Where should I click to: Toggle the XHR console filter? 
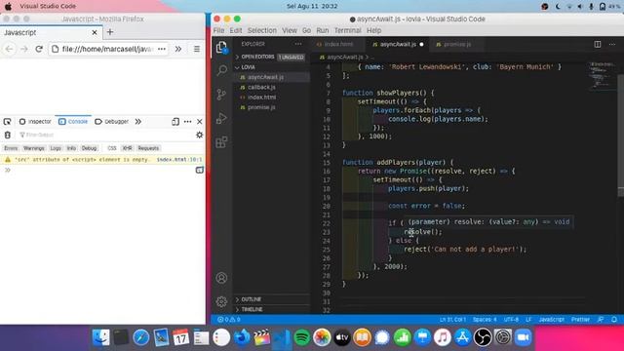(x=127, y=148)
